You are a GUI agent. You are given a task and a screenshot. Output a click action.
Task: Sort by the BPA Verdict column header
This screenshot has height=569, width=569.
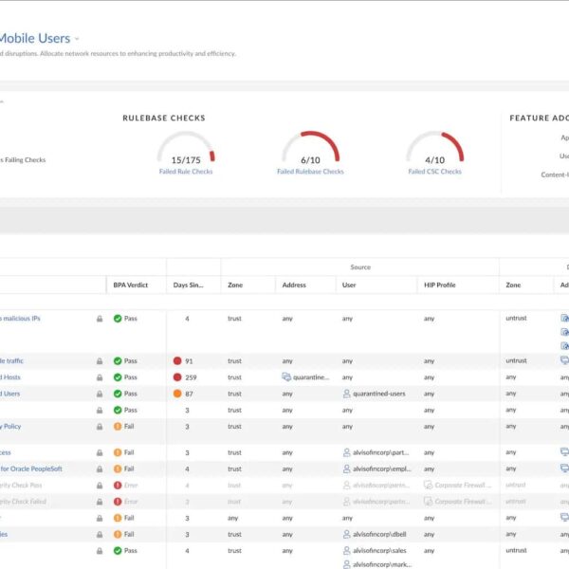click(133, 284)
